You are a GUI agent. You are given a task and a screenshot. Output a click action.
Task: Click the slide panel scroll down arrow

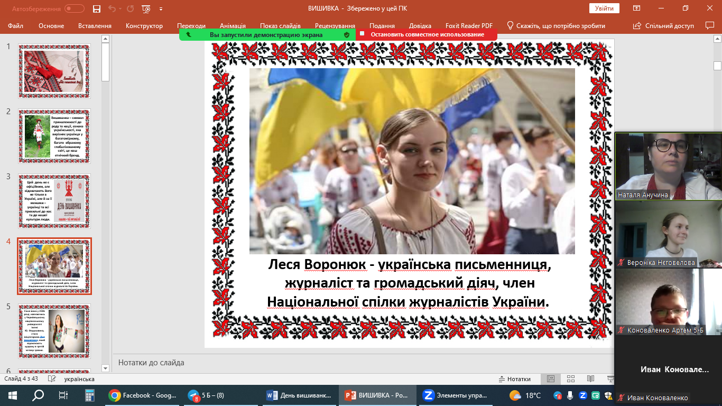tap(105, 368)
